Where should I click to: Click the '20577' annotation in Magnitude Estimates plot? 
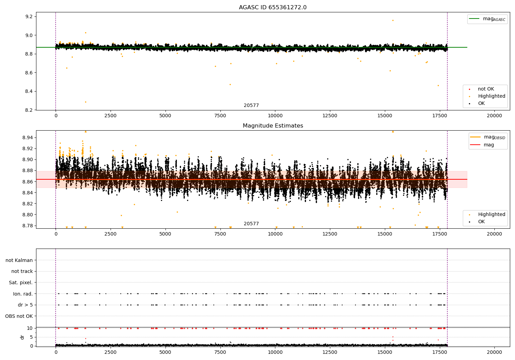point(251,224)
